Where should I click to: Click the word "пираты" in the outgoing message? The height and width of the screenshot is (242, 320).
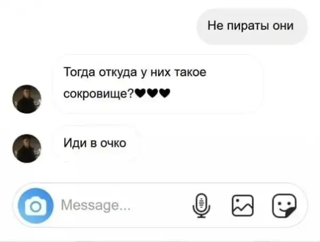click(x=248, y=26)
